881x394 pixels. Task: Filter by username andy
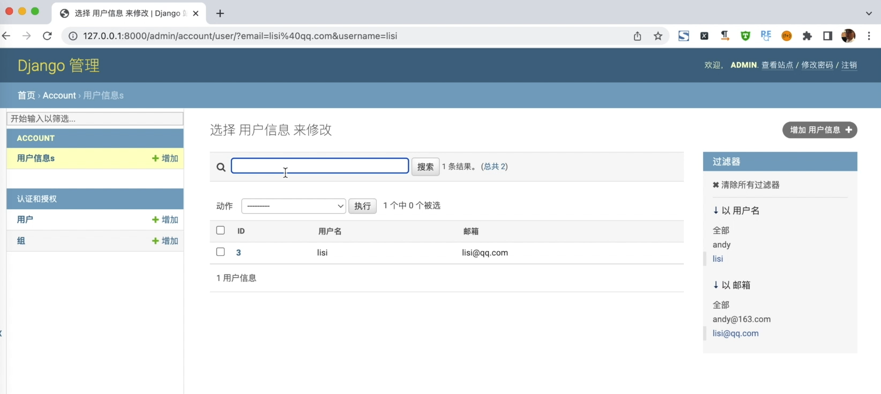pyautogui.click(x=721, y=245)
